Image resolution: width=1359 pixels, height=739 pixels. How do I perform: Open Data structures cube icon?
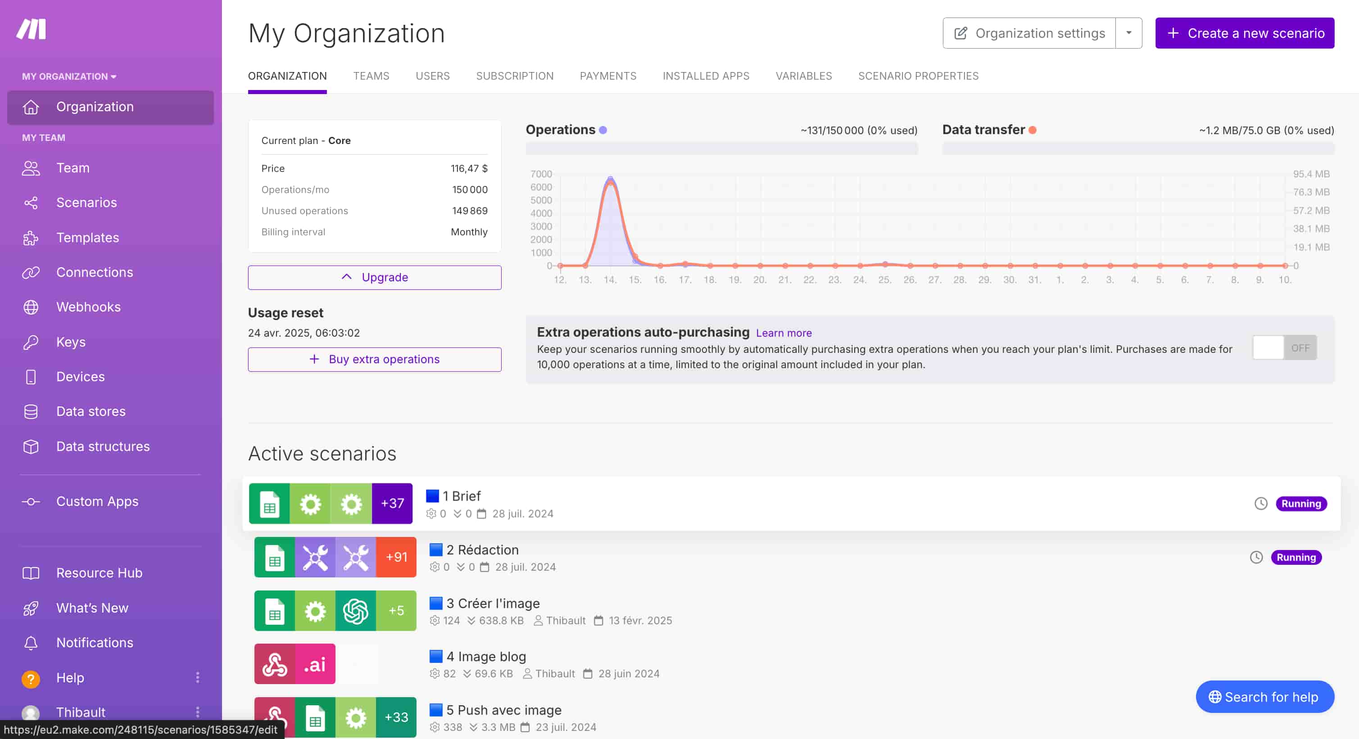(x=31, y=447)
